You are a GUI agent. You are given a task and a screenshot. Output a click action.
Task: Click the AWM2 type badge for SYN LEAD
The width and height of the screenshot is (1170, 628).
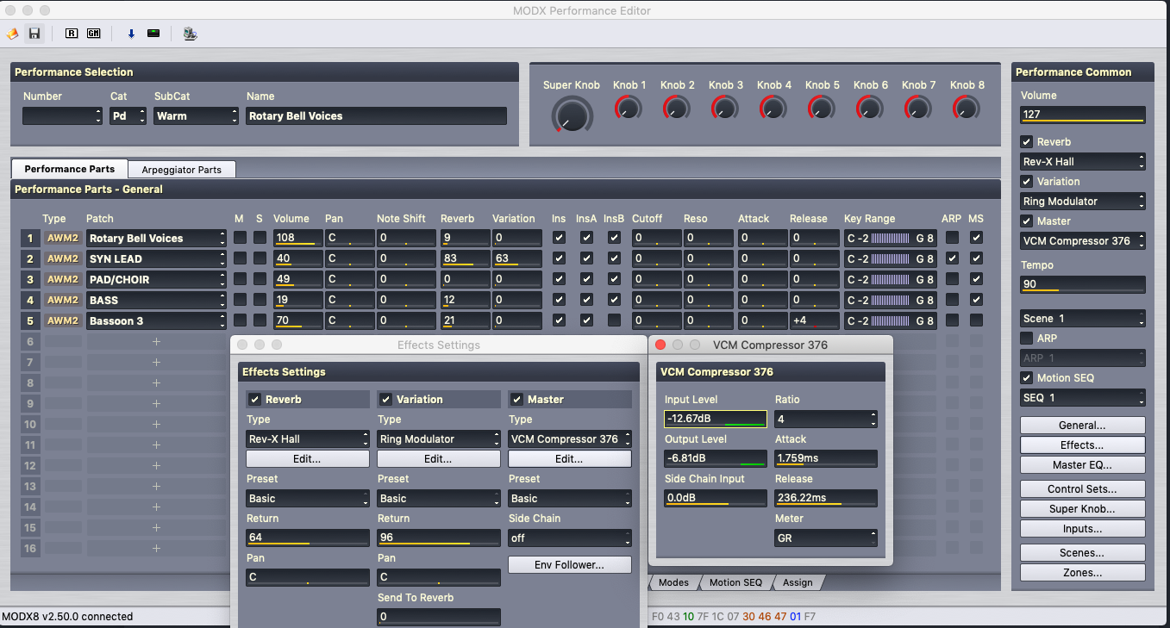pos(63,258)
